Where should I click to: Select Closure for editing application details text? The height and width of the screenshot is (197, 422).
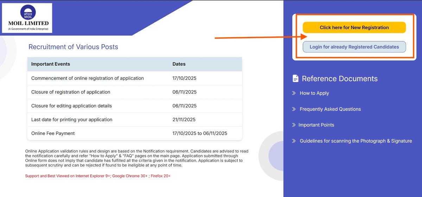coord(71,106)
